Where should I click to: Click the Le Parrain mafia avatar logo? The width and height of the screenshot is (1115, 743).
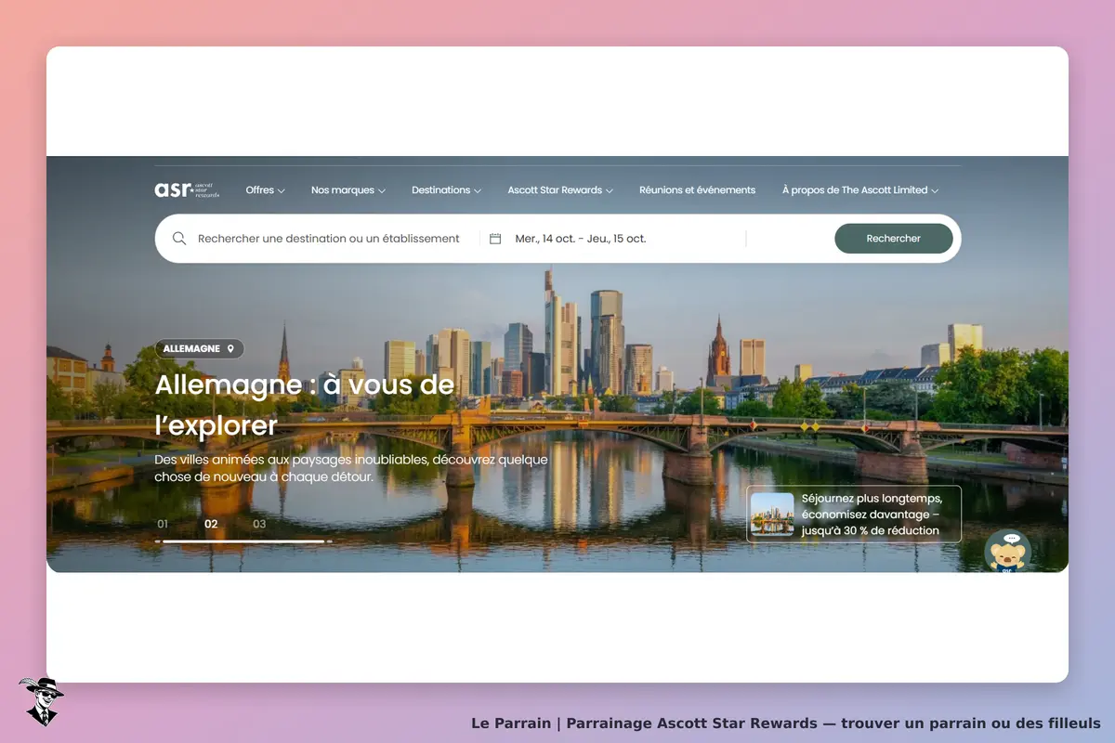(41, 701)
